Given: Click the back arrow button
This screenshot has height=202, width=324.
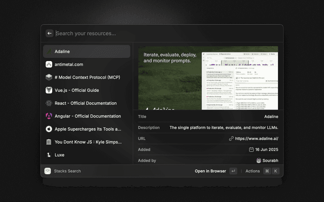Looking at the screenshot, I should (50, 33).
